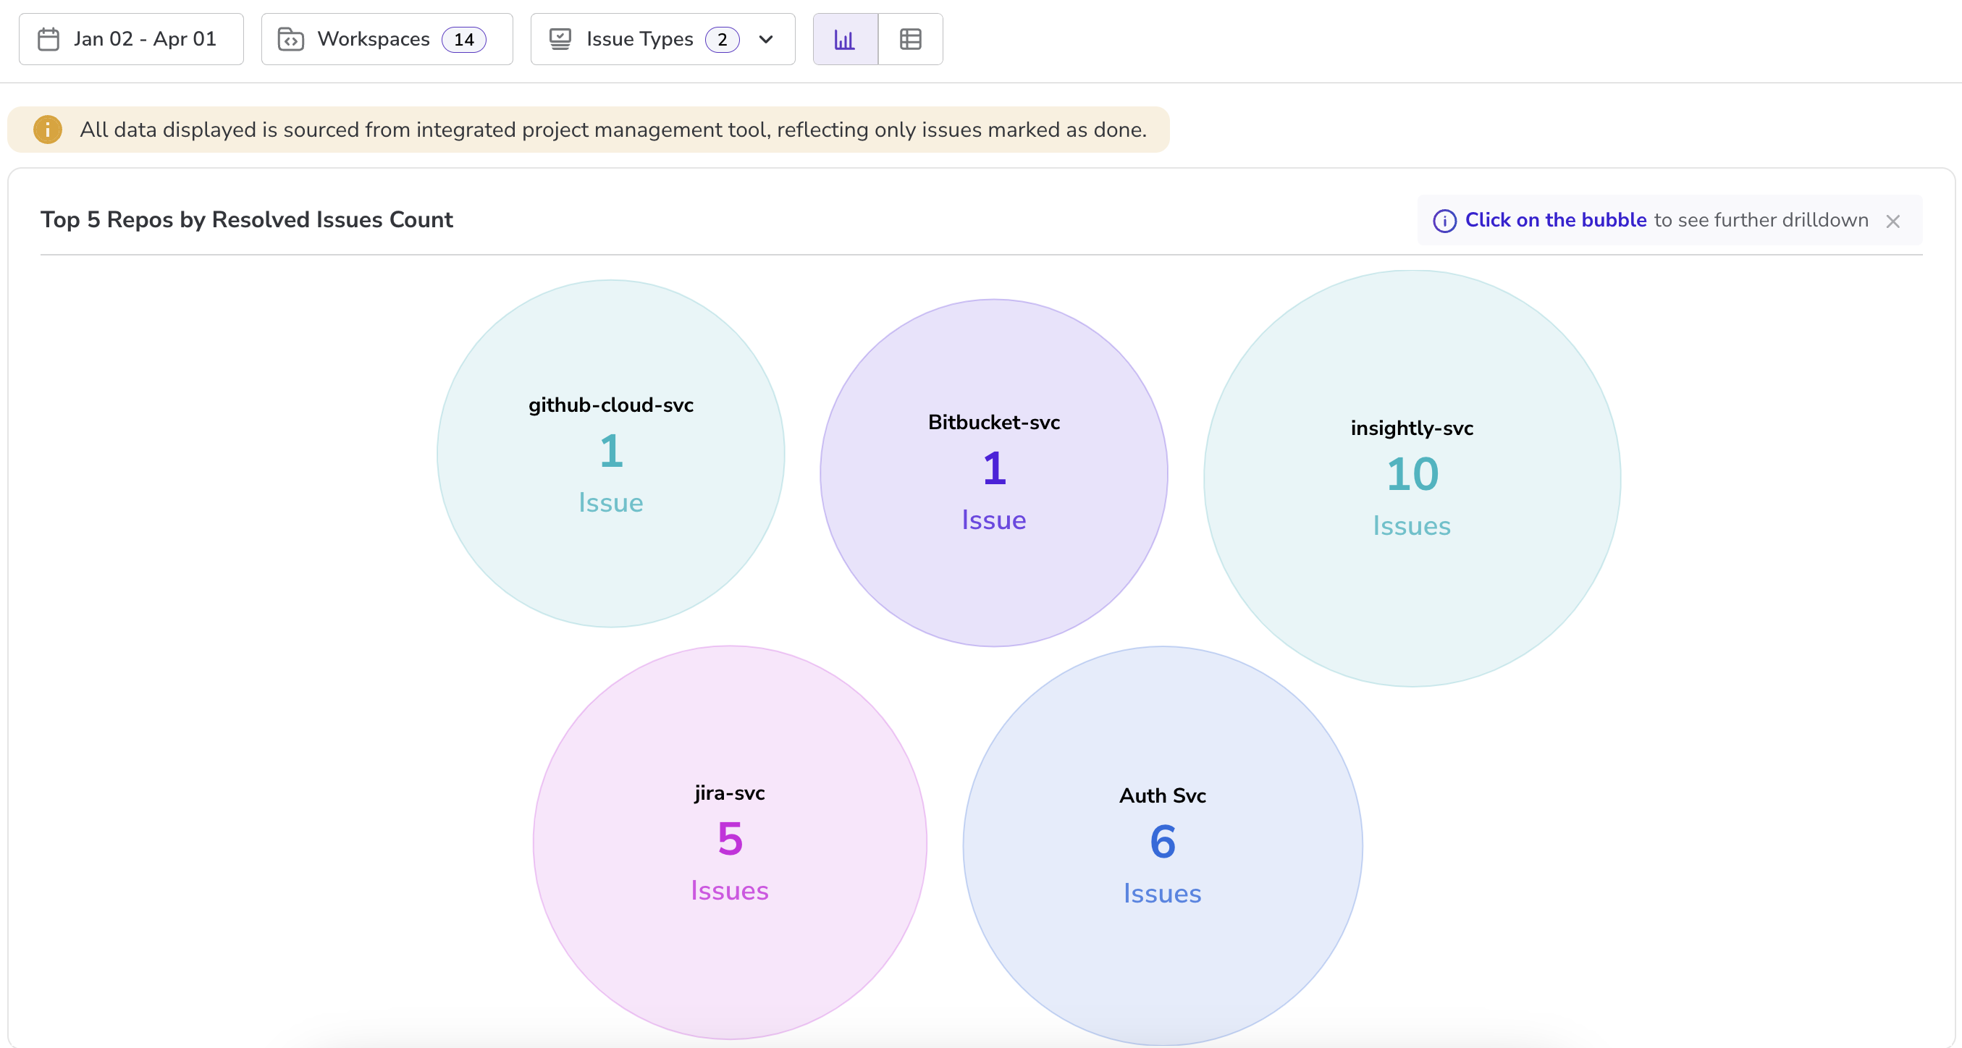Select the jira-svc bubble
The height and width of the screenshot is (1048, 1962).
[x=729, y=842]
